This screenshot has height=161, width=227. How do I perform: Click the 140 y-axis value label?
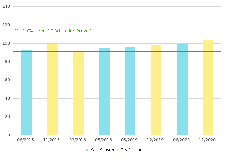click(6, 6)
